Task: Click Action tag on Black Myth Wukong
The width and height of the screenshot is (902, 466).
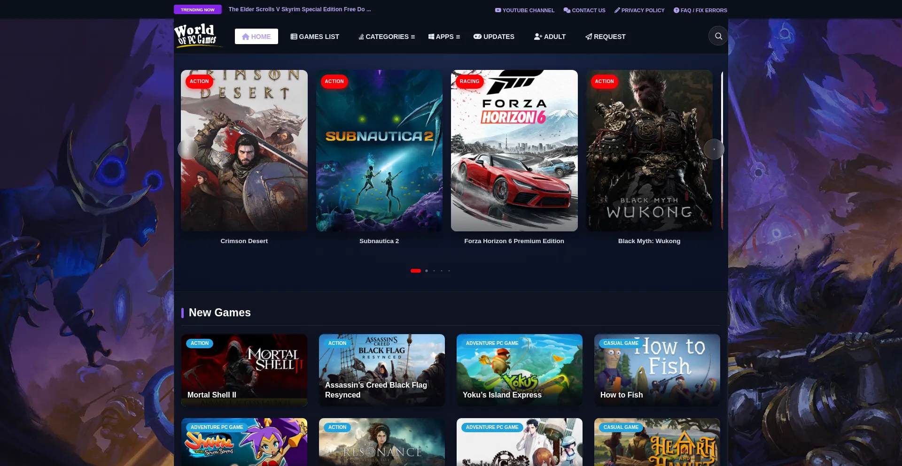Action: (605, 82)
